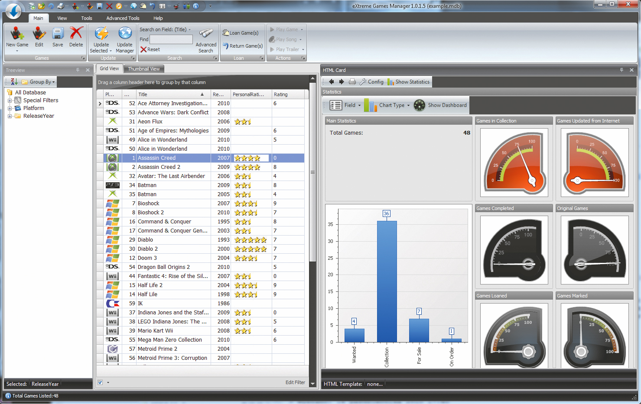Viewport: 641px width, 404px height.
Task: Click the printer icon in HTML Card
Action: coord(352,82)
